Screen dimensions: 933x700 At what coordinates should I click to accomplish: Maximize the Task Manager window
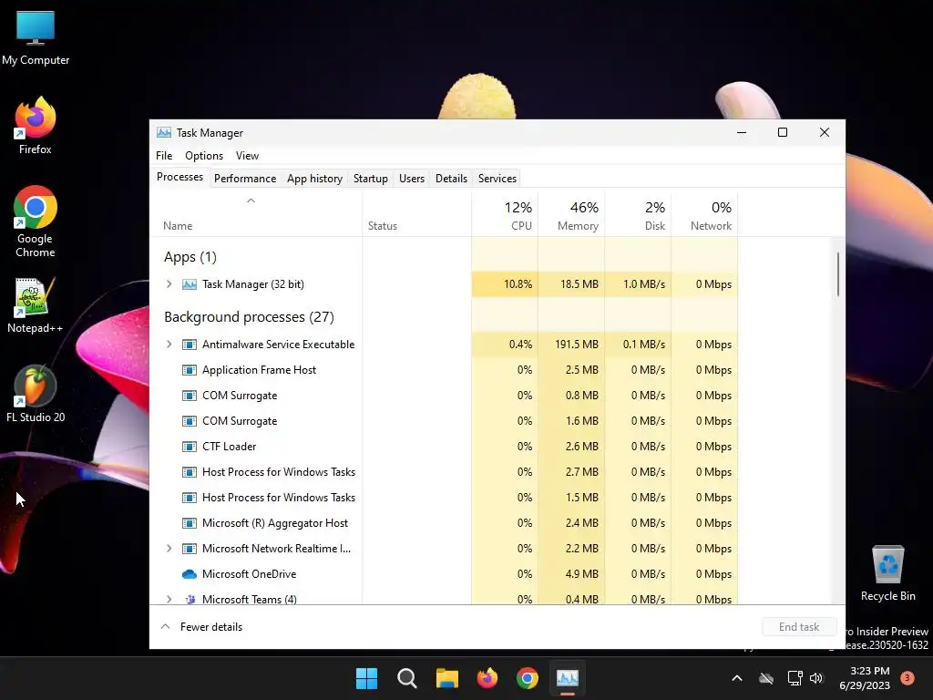783,133
